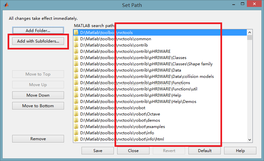Viewport: 264px width, 161px height.
Task: Click the Move Down button
Action: (38, 95)
